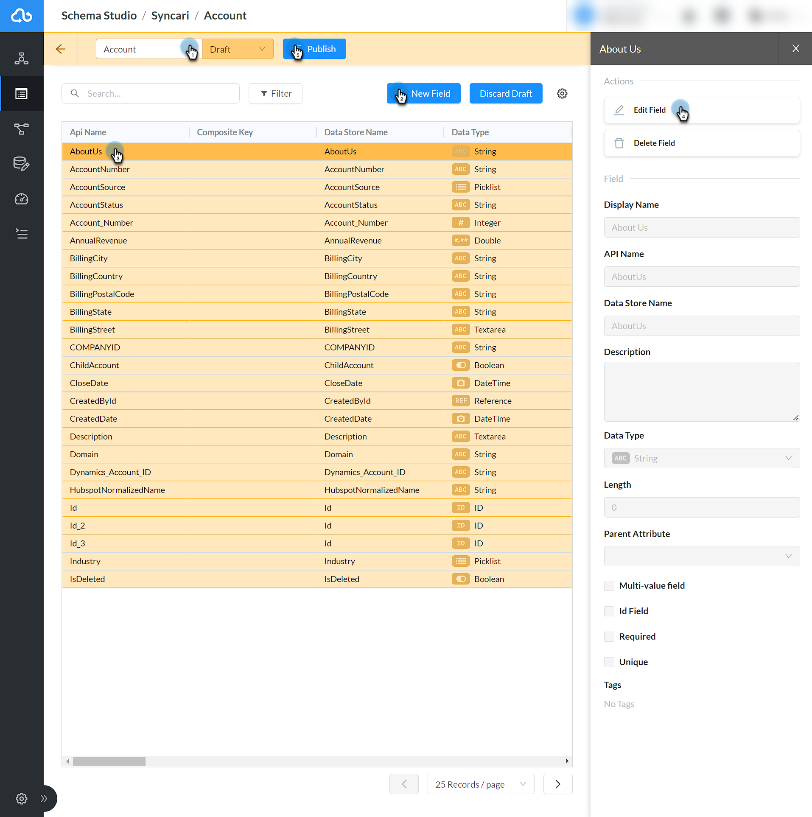Click the Schema Studio breadcrumb
Image resolution: width=812 pixels, height=817 pixels.
(x=99, y=16)
